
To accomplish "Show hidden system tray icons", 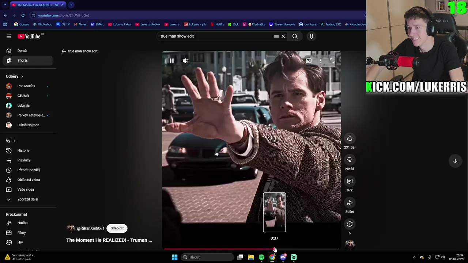I will point(414,257).
